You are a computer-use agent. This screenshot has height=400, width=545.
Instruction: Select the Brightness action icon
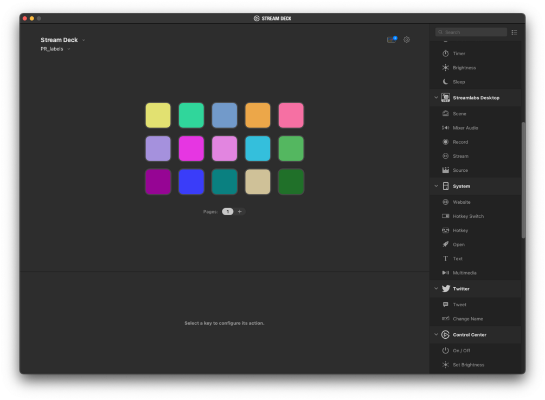tap(445, 67)
